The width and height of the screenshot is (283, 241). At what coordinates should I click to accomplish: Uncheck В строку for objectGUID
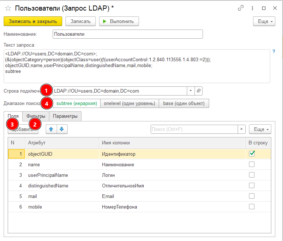coord(252,153)
